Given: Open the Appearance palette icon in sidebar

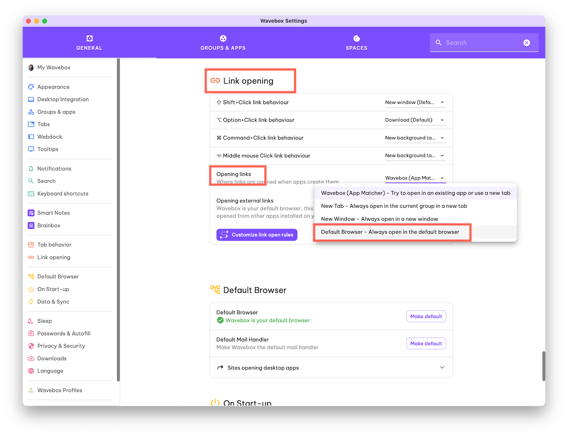Looking at the screenshot, I should coord(31,87).
